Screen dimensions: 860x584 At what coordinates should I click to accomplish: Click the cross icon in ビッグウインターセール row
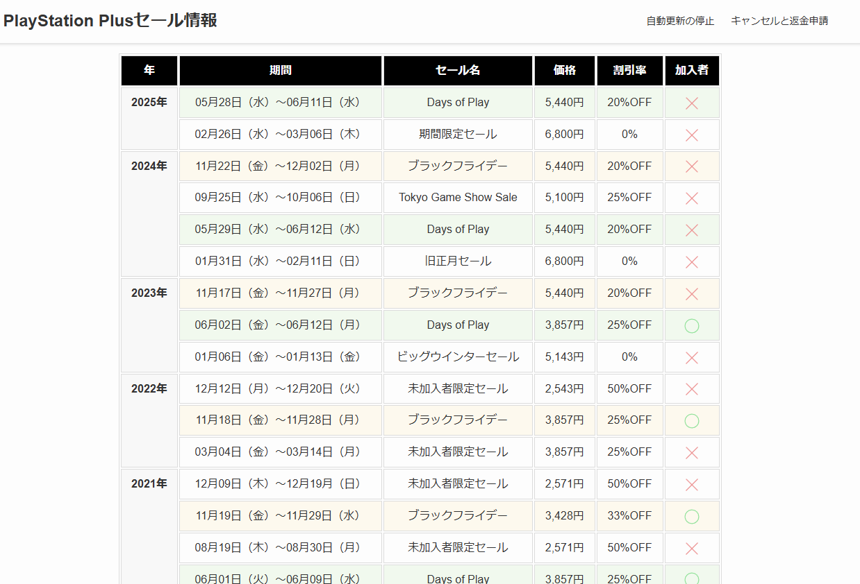click(x=691, y=358)
